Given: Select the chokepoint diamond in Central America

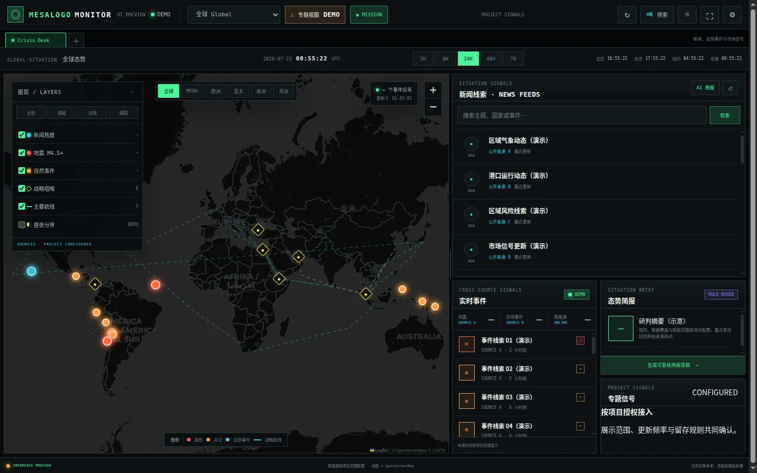Looking at the screenshot, I should coord(95,284).
